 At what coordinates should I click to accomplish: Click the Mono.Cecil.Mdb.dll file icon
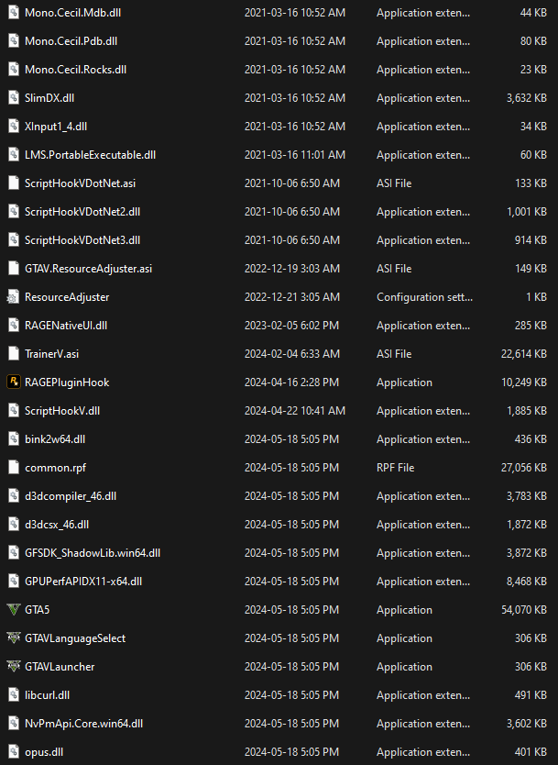click(x=14, y=12)
